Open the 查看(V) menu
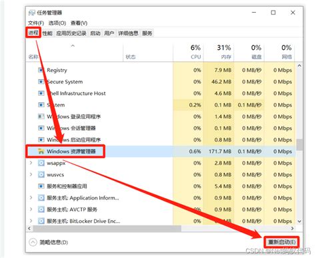 click(x=79, y=23)
